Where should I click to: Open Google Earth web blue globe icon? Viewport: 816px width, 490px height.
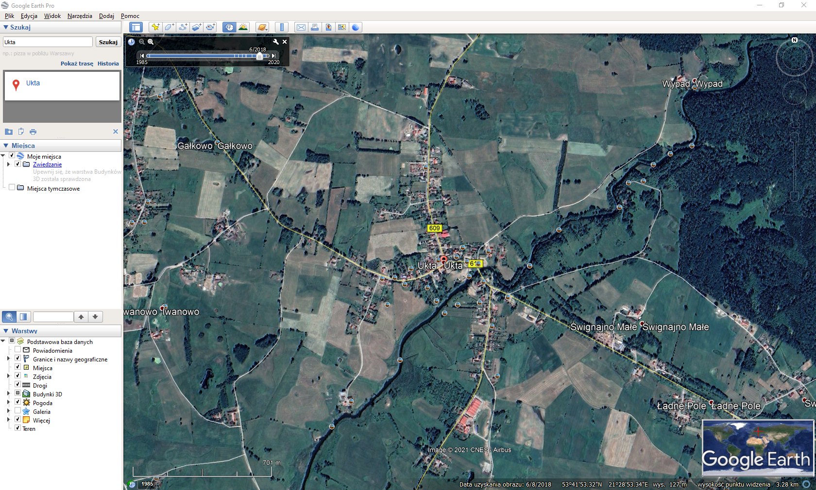click(x=356, y=27)
